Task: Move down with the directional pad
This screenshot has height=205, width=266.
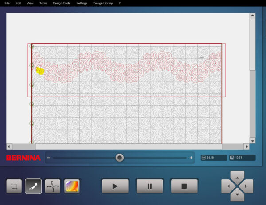Action: 237,195
